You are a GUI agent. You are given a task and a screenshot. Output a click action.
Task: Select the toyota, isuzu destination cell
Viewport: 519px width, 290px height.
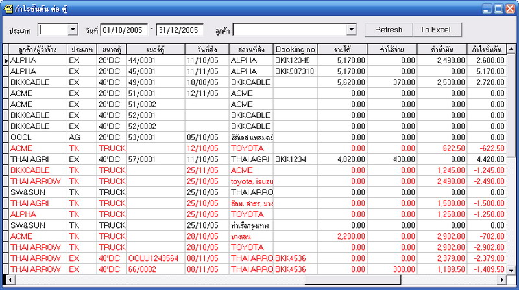tap(251, 181)
